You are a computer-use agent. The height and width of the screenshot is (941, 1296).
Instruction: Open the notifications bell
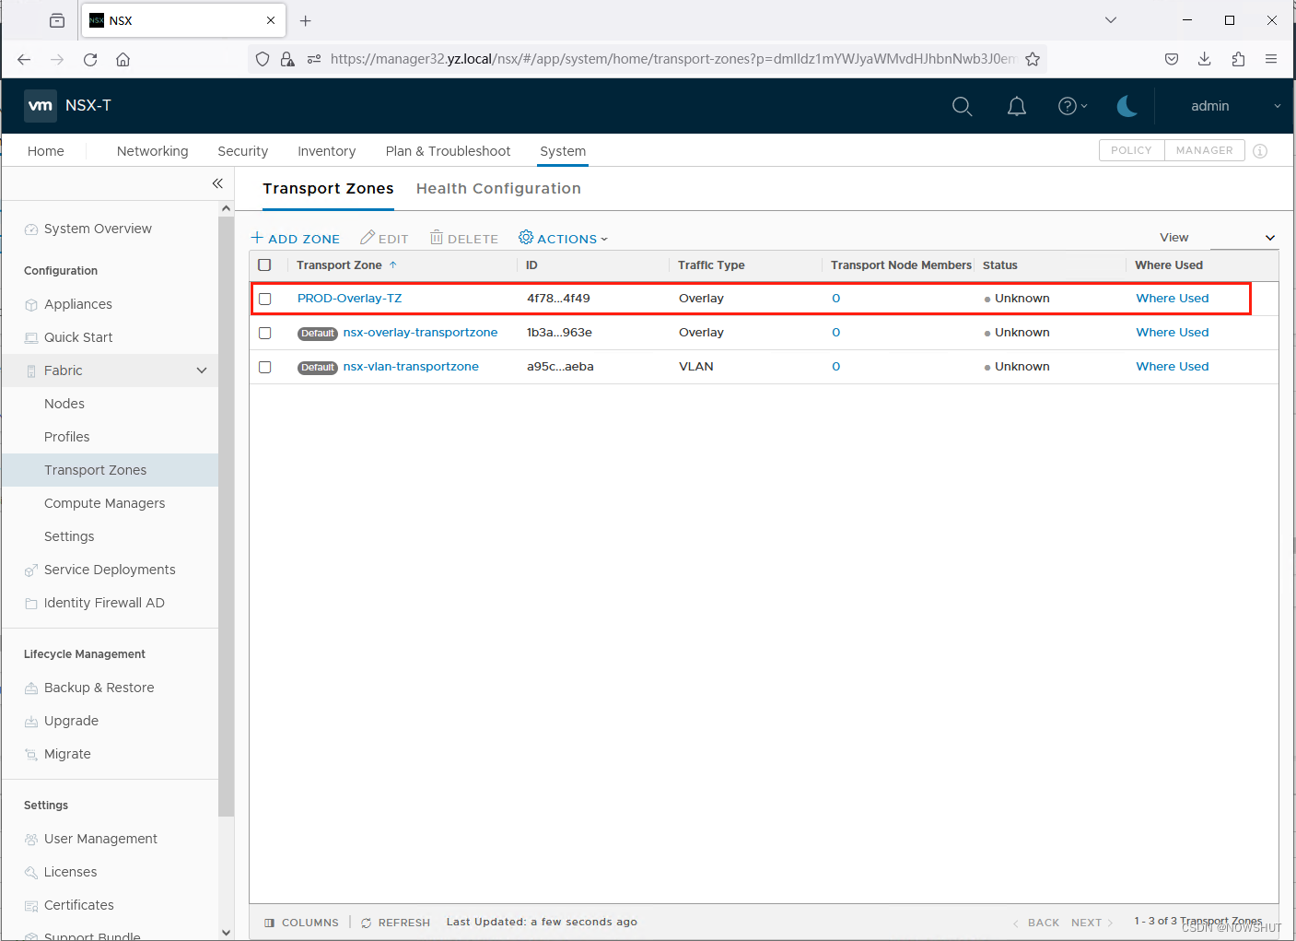click(x=1016, y=106)
